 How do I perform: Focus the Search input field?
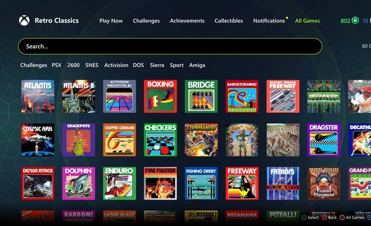170,46
